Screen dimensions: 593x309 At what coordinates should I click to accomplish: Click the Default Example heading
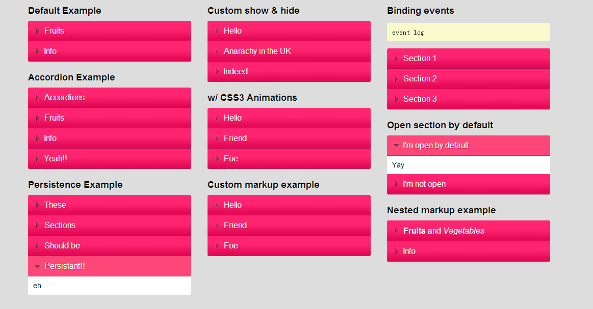tap(65, 11)
